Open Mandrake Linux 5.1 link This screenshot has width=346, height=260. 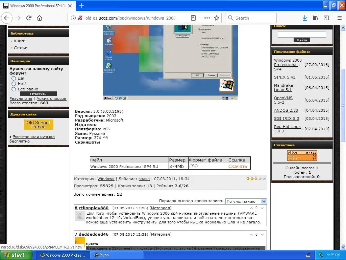(x=283, y=88)
